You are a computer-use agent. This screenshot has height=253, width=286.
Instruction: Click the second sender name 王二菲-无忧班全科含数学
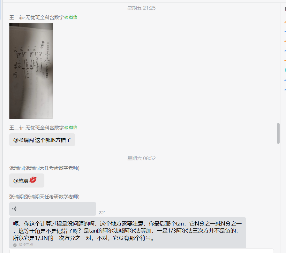36,127
